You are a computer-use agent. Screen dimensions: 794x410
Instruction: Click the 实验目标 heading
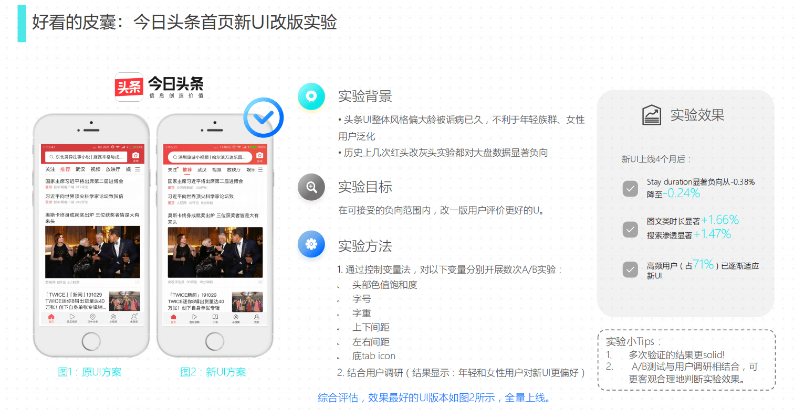(365, 187)
